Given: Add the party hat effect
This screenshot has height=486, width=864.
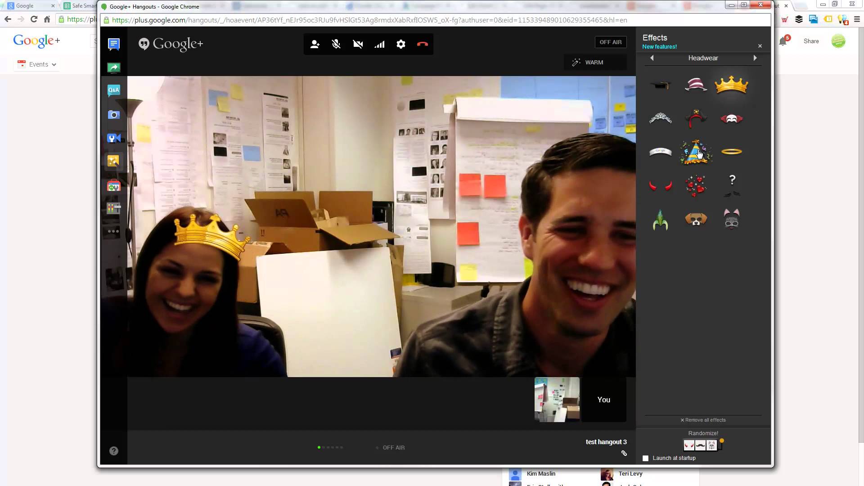Looking at the screenshot, I should coord(695,152).
